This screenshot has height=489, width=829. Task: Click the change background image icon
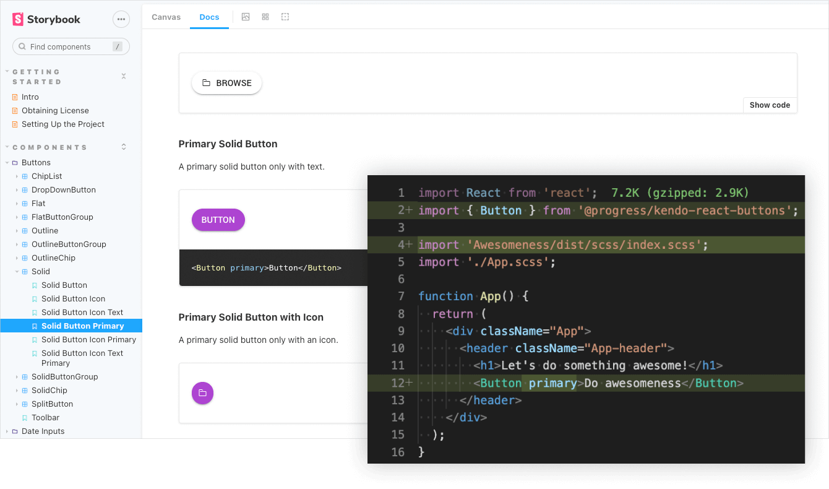pyautogui.click(x=246, y=17)
